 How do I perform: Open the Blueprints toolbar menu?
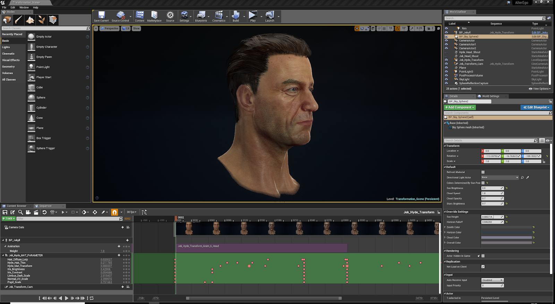coord(201,16)
